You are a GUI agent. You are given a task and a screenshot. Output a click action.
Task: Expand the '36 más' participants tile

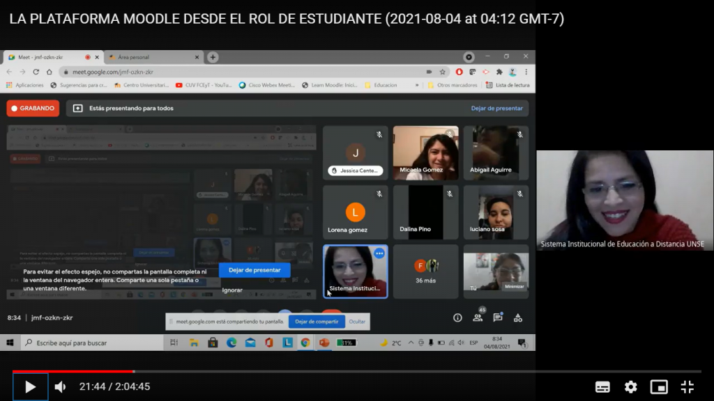426,272
